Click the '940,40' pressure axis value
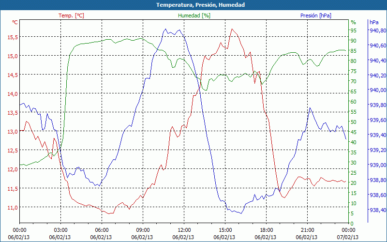Image resolution: width=387 pixels, height=242 pixels. 377,60
